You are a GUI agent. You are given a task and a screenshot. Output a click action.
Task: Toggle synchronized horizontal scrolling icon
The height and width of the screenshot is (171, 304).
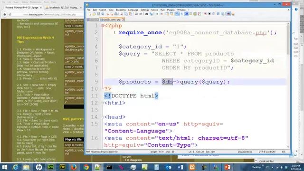[171, 14]
